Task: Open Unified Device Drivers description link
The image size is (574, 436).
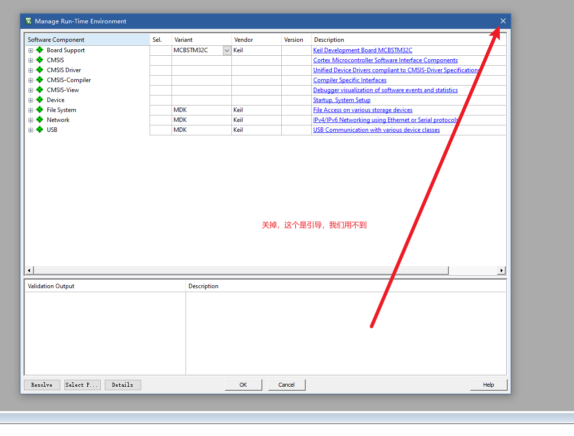Action: (396, 70)
